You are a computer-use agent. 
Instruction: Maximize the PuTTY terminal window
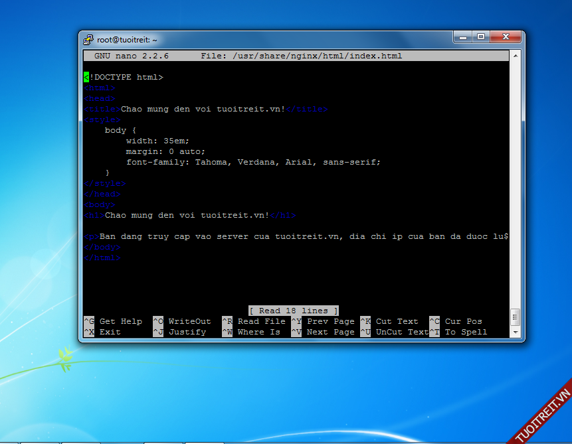[x=481, y=37]
